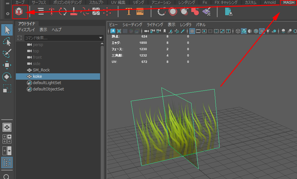
Task: Toggle the Safe Title display
Action: click(x=228, y=31)
